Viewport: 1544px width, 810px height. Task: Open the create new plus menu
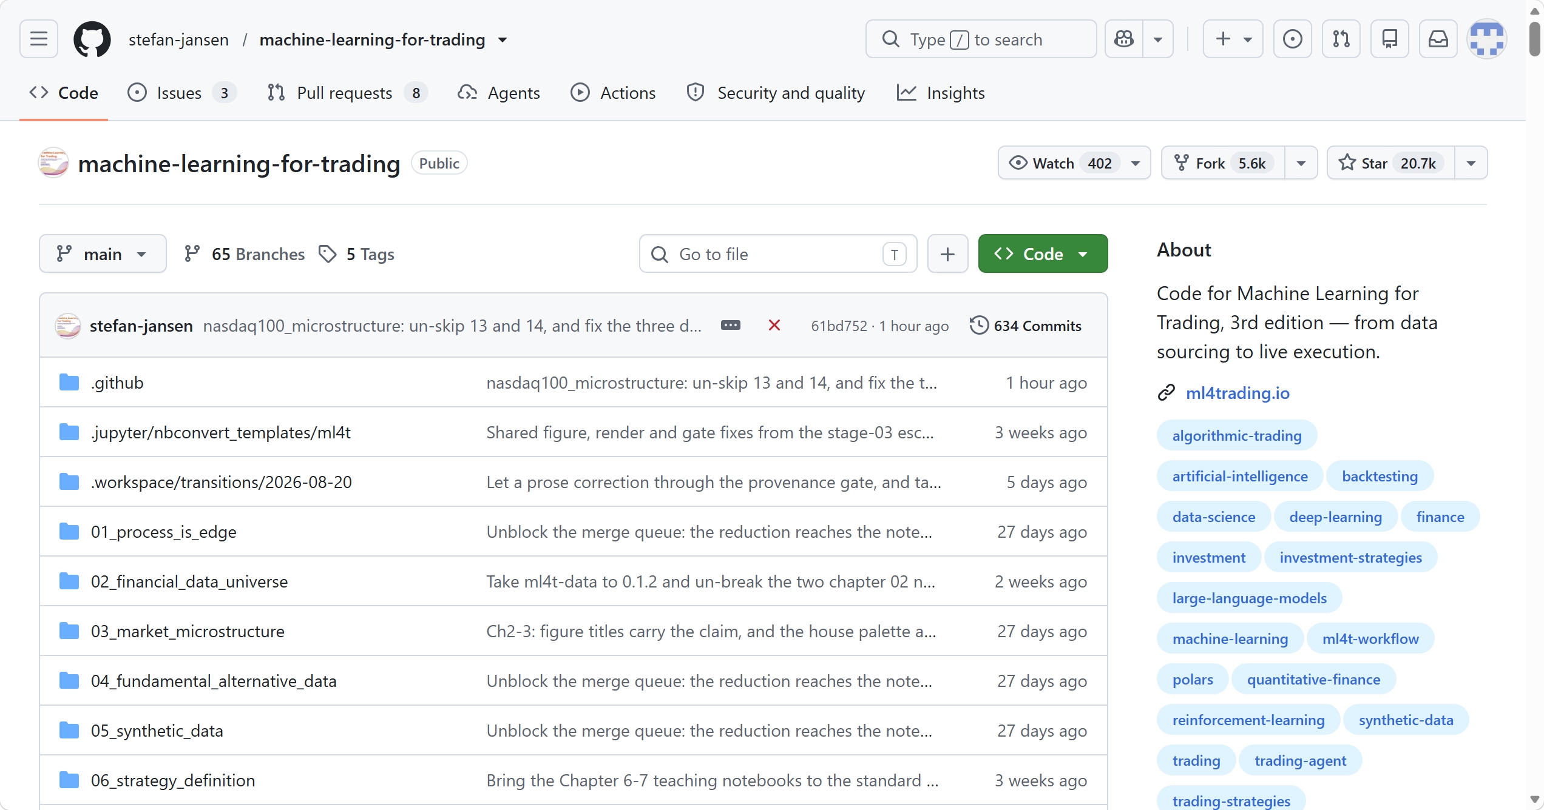click(1233, 39)
